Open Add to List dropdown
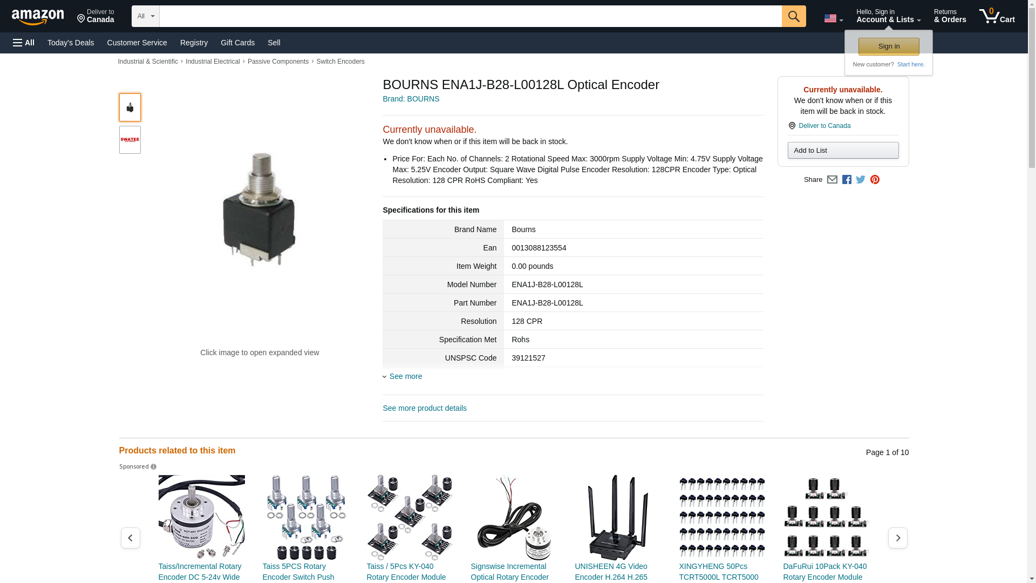This screenshot has width=1036, height=583. [843, 150]
